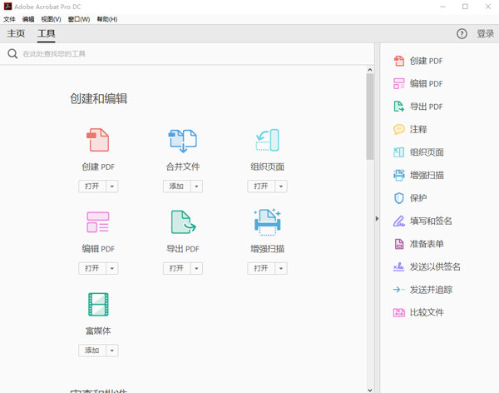The height and width of the screenshot is (393, 499).
Task: Expand dropdown arrow next to 创建 PDF 打开
Action: [x=112, y=187]
